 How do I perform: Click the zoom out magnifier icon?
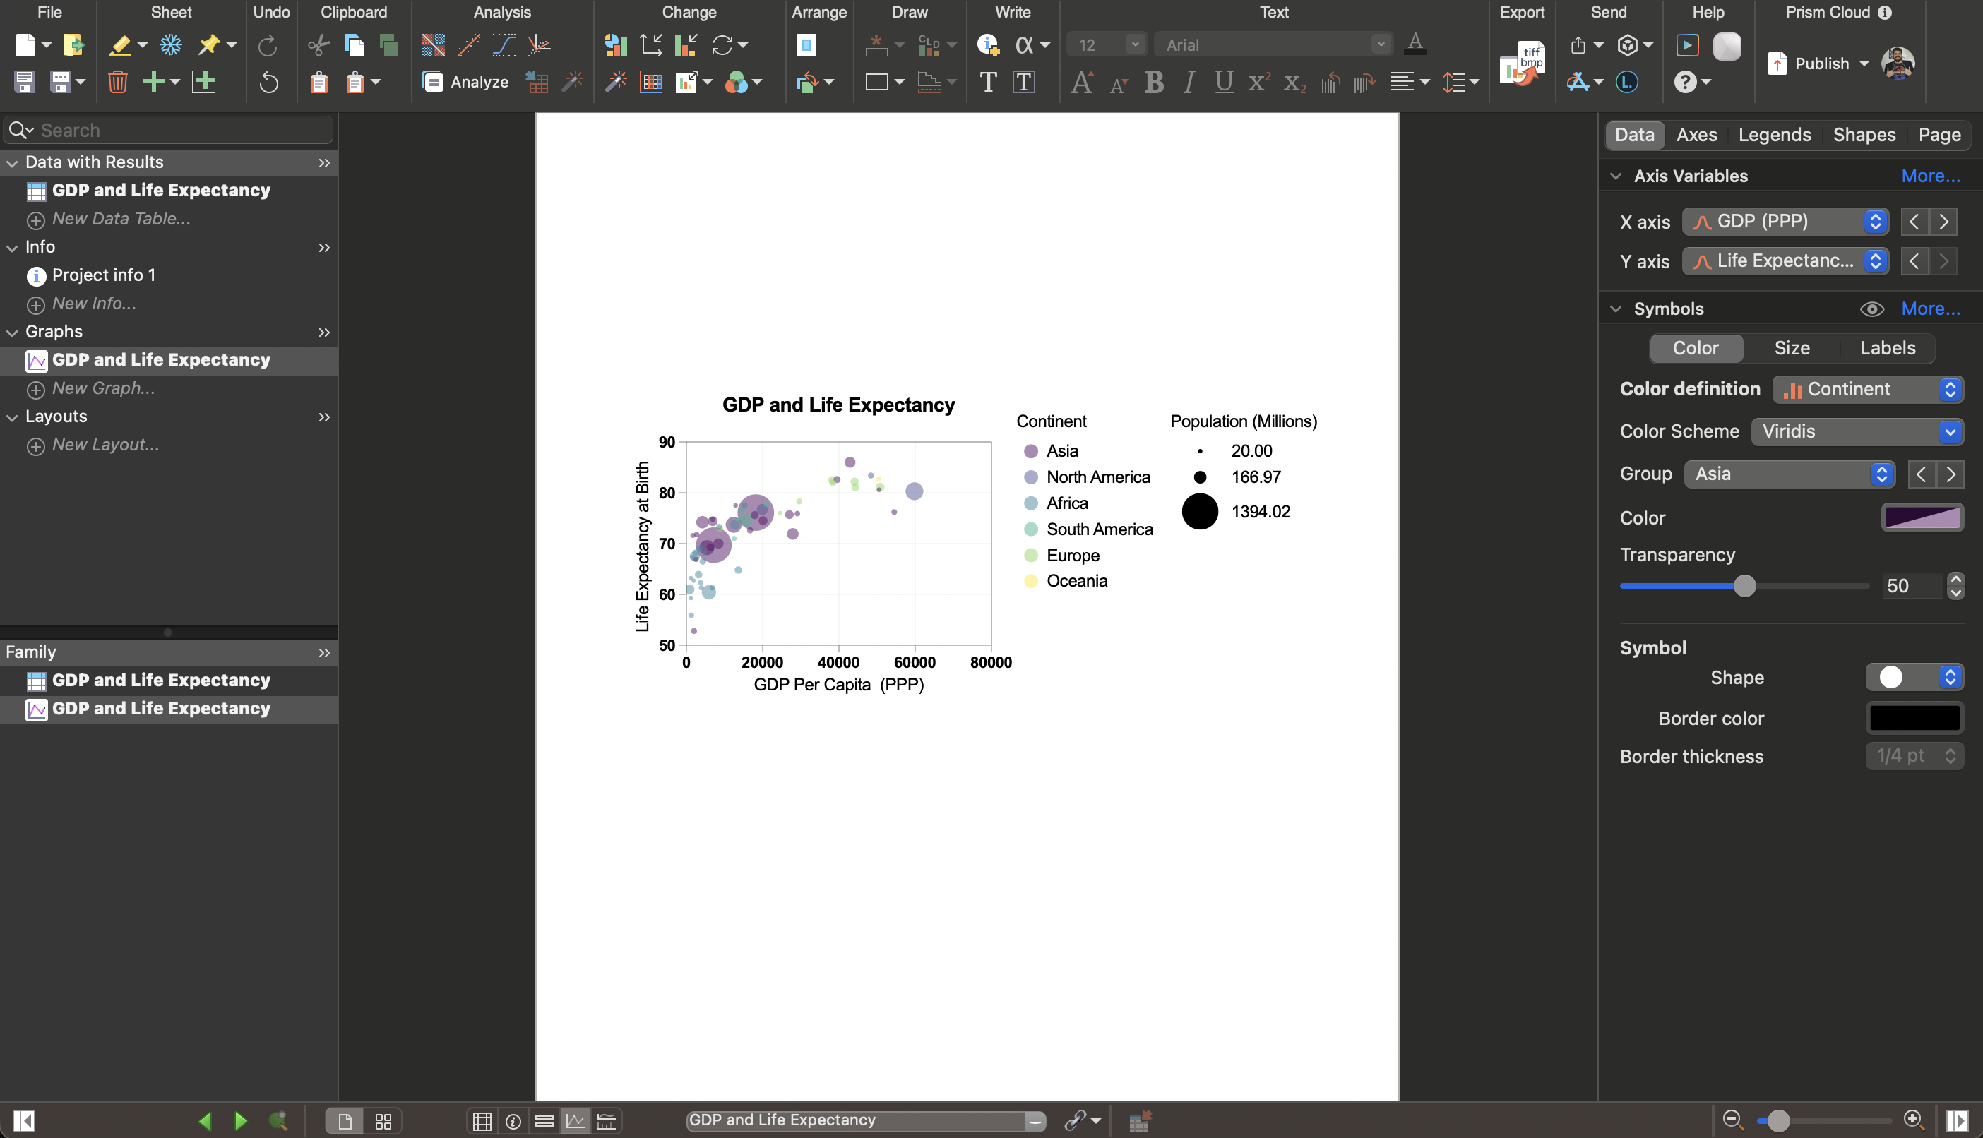(1733, 1120)
